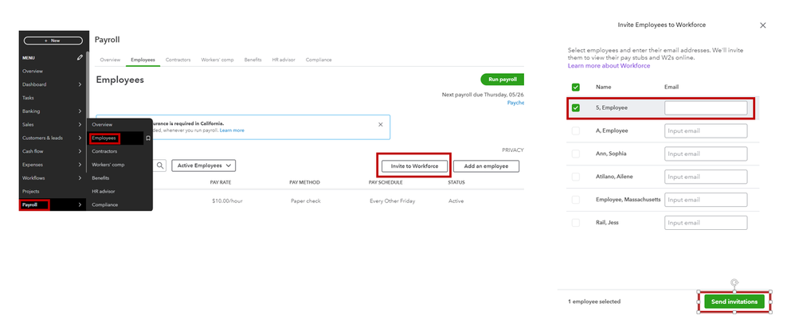Image resolution: width=795 pixels, height=327 pixels.
Task: Click email field for Employee, Massachusetts
Action: coord(706,200)
